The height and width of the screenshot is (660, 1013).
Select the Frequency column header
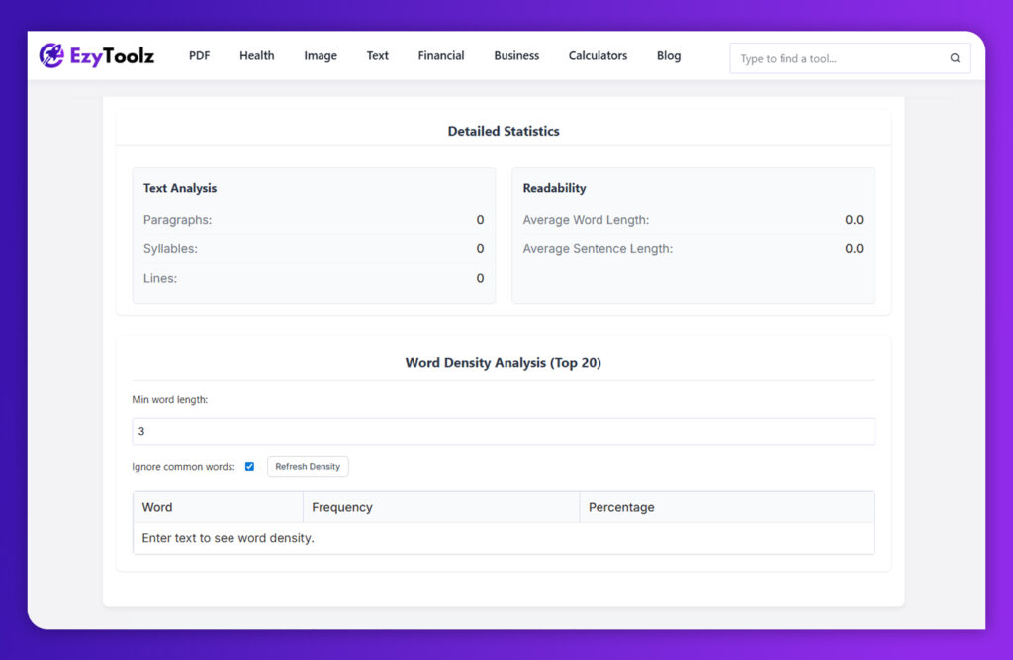point(342,507)
